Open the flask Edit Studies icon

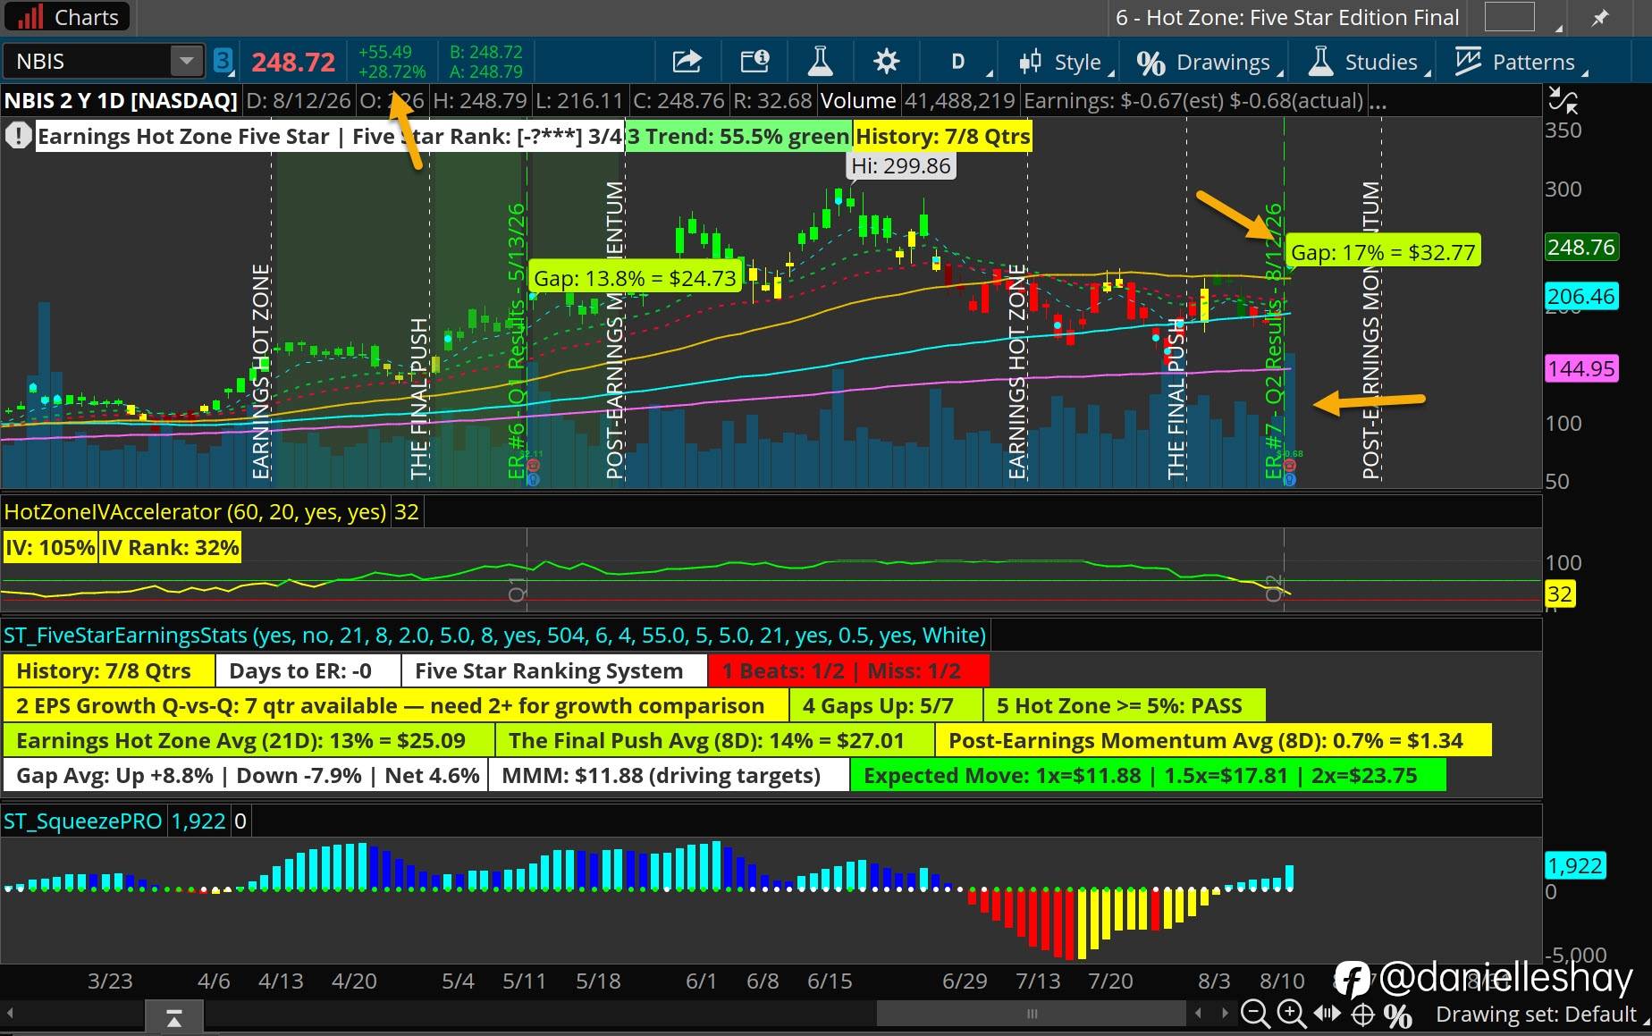pos(820,62)
